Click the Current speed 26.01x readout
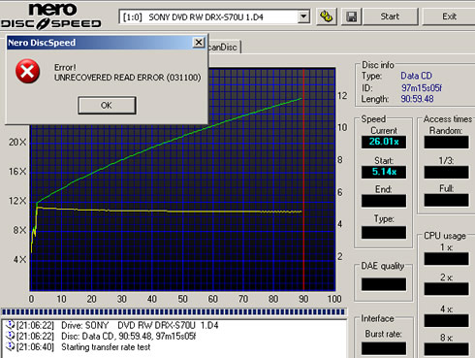475x358 pixels. pyautogui.click(x=384, y=142)
